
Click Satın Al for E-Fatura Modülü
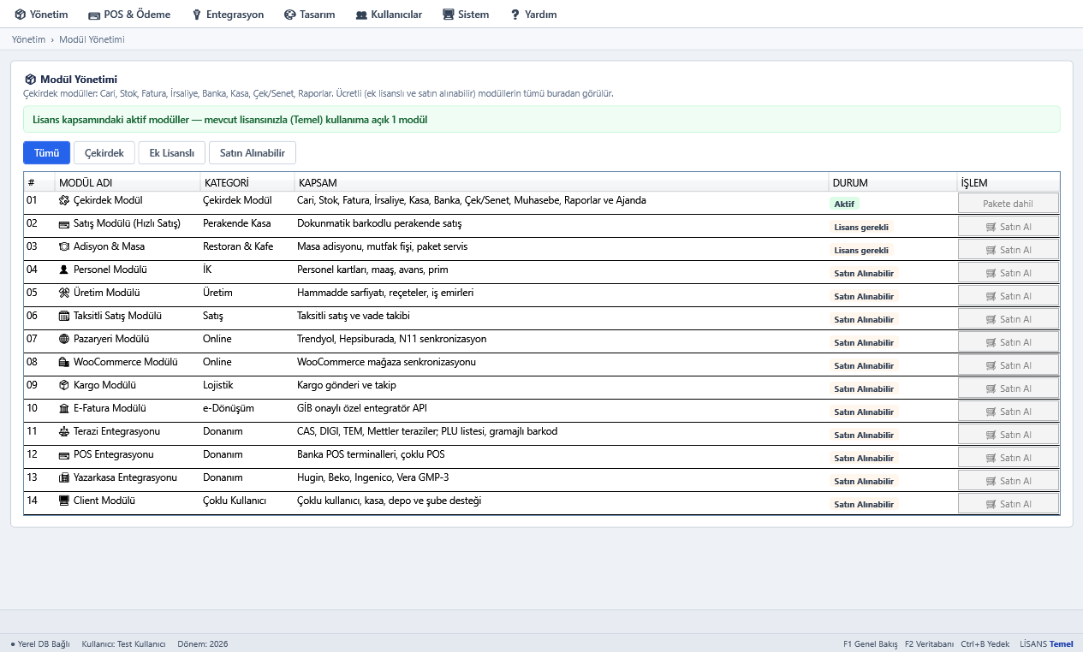pos(1009,412)
